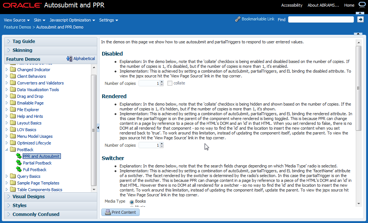Decrement the Disabled demo copies spinner
The width and height of the screenshot is (368, 223).
(162, 84)
